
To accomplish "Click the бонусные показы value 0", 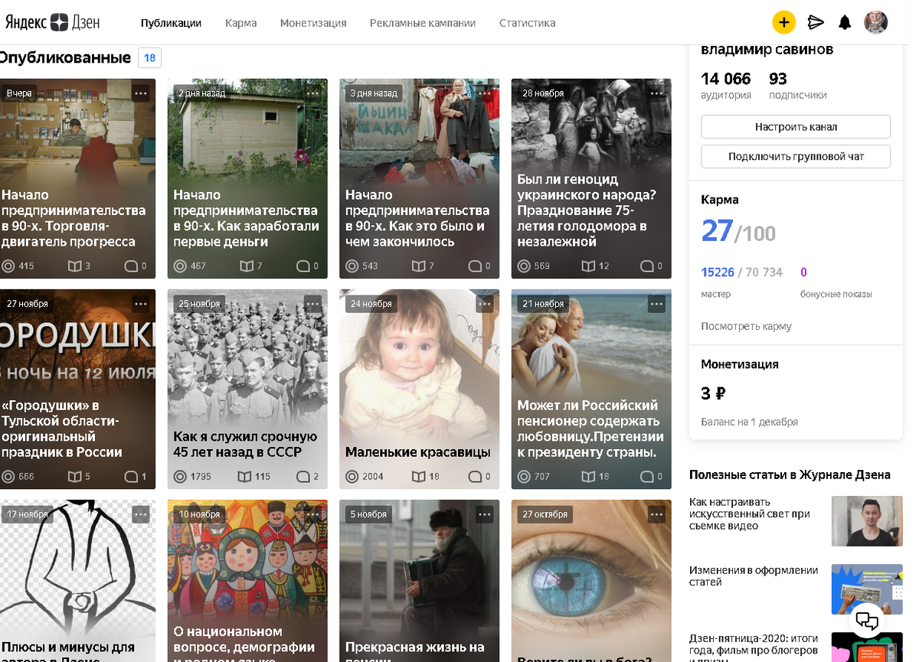I will tap(803, 272).
